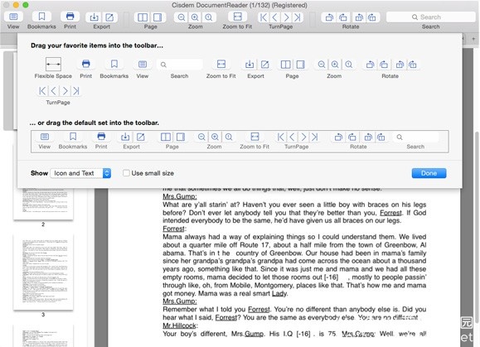Select single-page layout icon in main toolbar
Screen dimensions: 480x347
click(158, 17)
